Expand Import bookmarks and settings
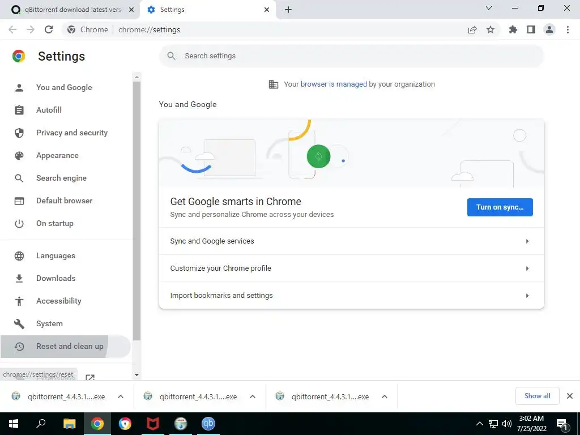The image size is (580, 435). (351, 296)
